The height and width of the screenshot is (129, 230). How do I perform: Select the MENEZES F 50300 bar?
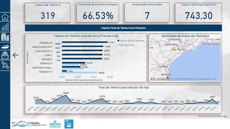[x=82, y=59]
